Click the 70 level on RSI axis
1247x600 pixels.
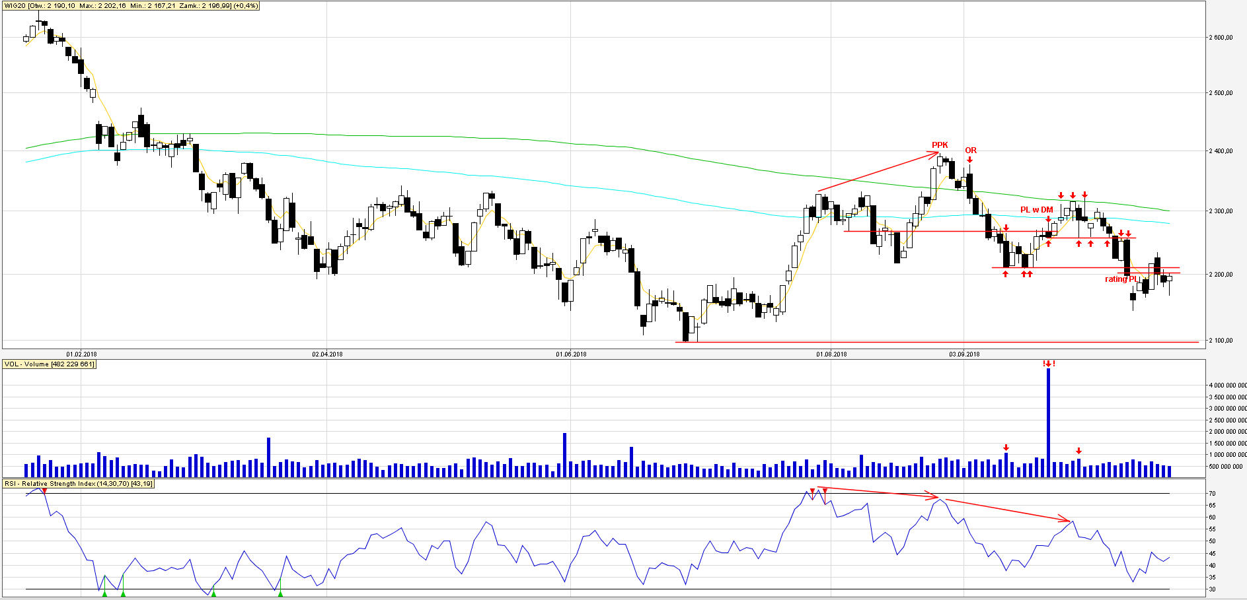click(x=1213, y=494)
